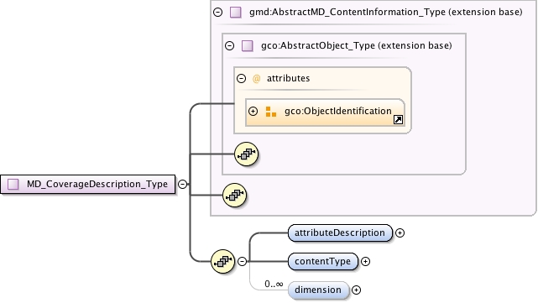Screen dimensions: 538x303
Task: Expand the dimension element
Action: pos(356,290)
